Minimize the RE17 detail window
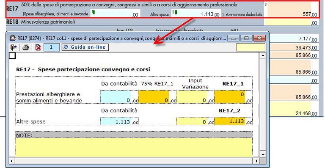This screenshot has width=325, height=168. (234, 39)
